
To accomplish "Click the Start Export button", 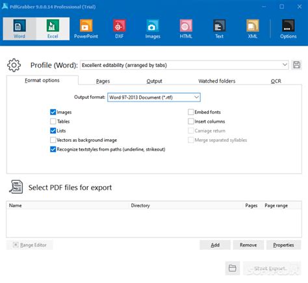I will [272, 269].
